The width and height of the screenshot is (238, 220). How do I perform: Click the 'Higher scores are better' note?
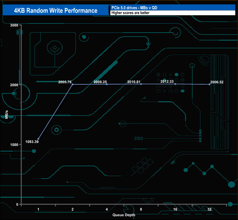(172, 13)
